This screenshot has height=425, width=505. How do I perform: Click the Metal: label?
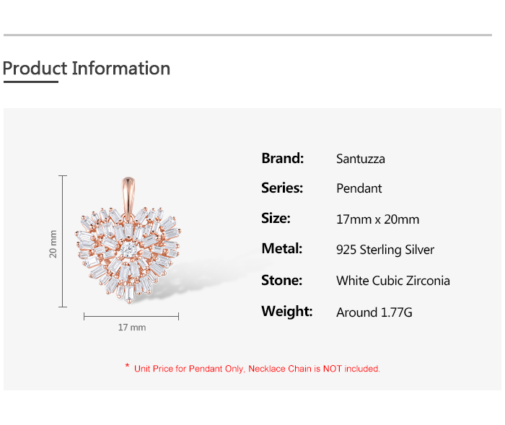281,249
